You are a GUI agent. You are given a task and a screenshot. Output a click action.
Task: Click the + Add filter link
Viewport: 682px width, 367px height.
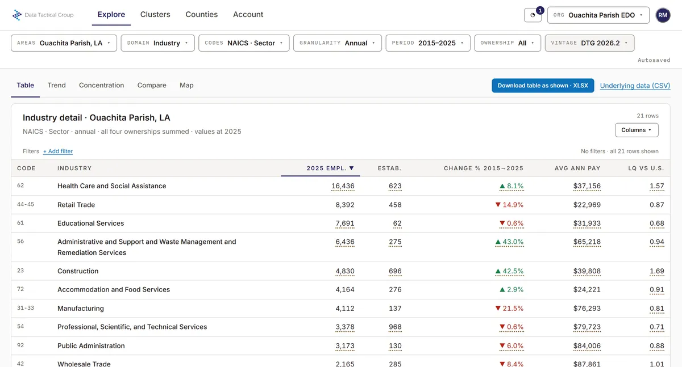(58, 151)
